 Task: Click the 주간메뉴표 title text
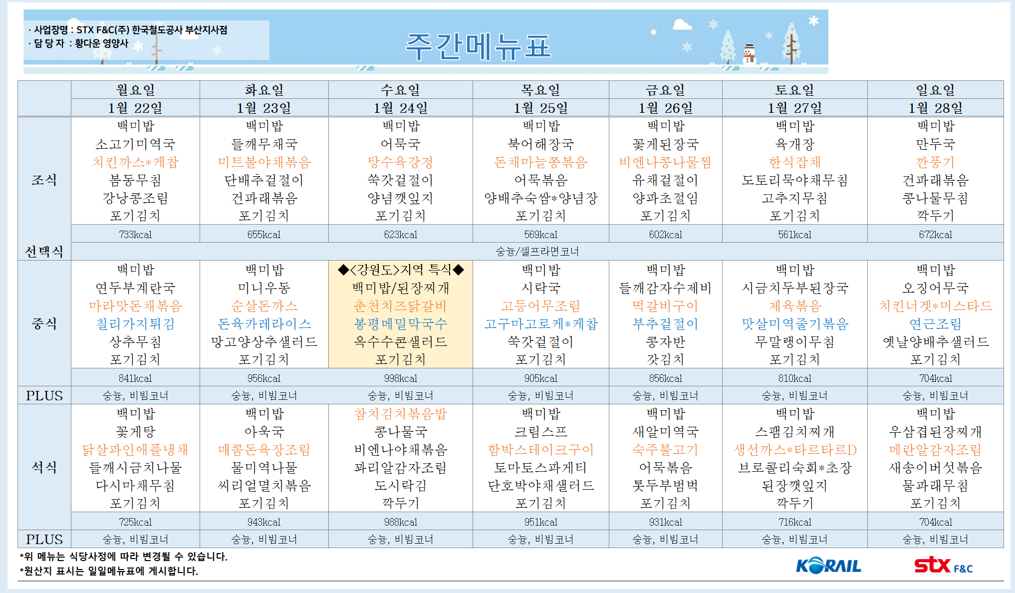click(x=478, y=47)
